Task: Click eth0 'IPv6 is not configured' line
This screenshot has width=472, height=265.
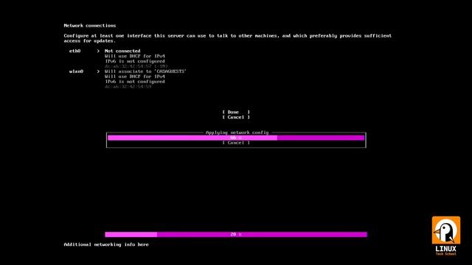Action: pyautogui.click(x=135, y=61)
